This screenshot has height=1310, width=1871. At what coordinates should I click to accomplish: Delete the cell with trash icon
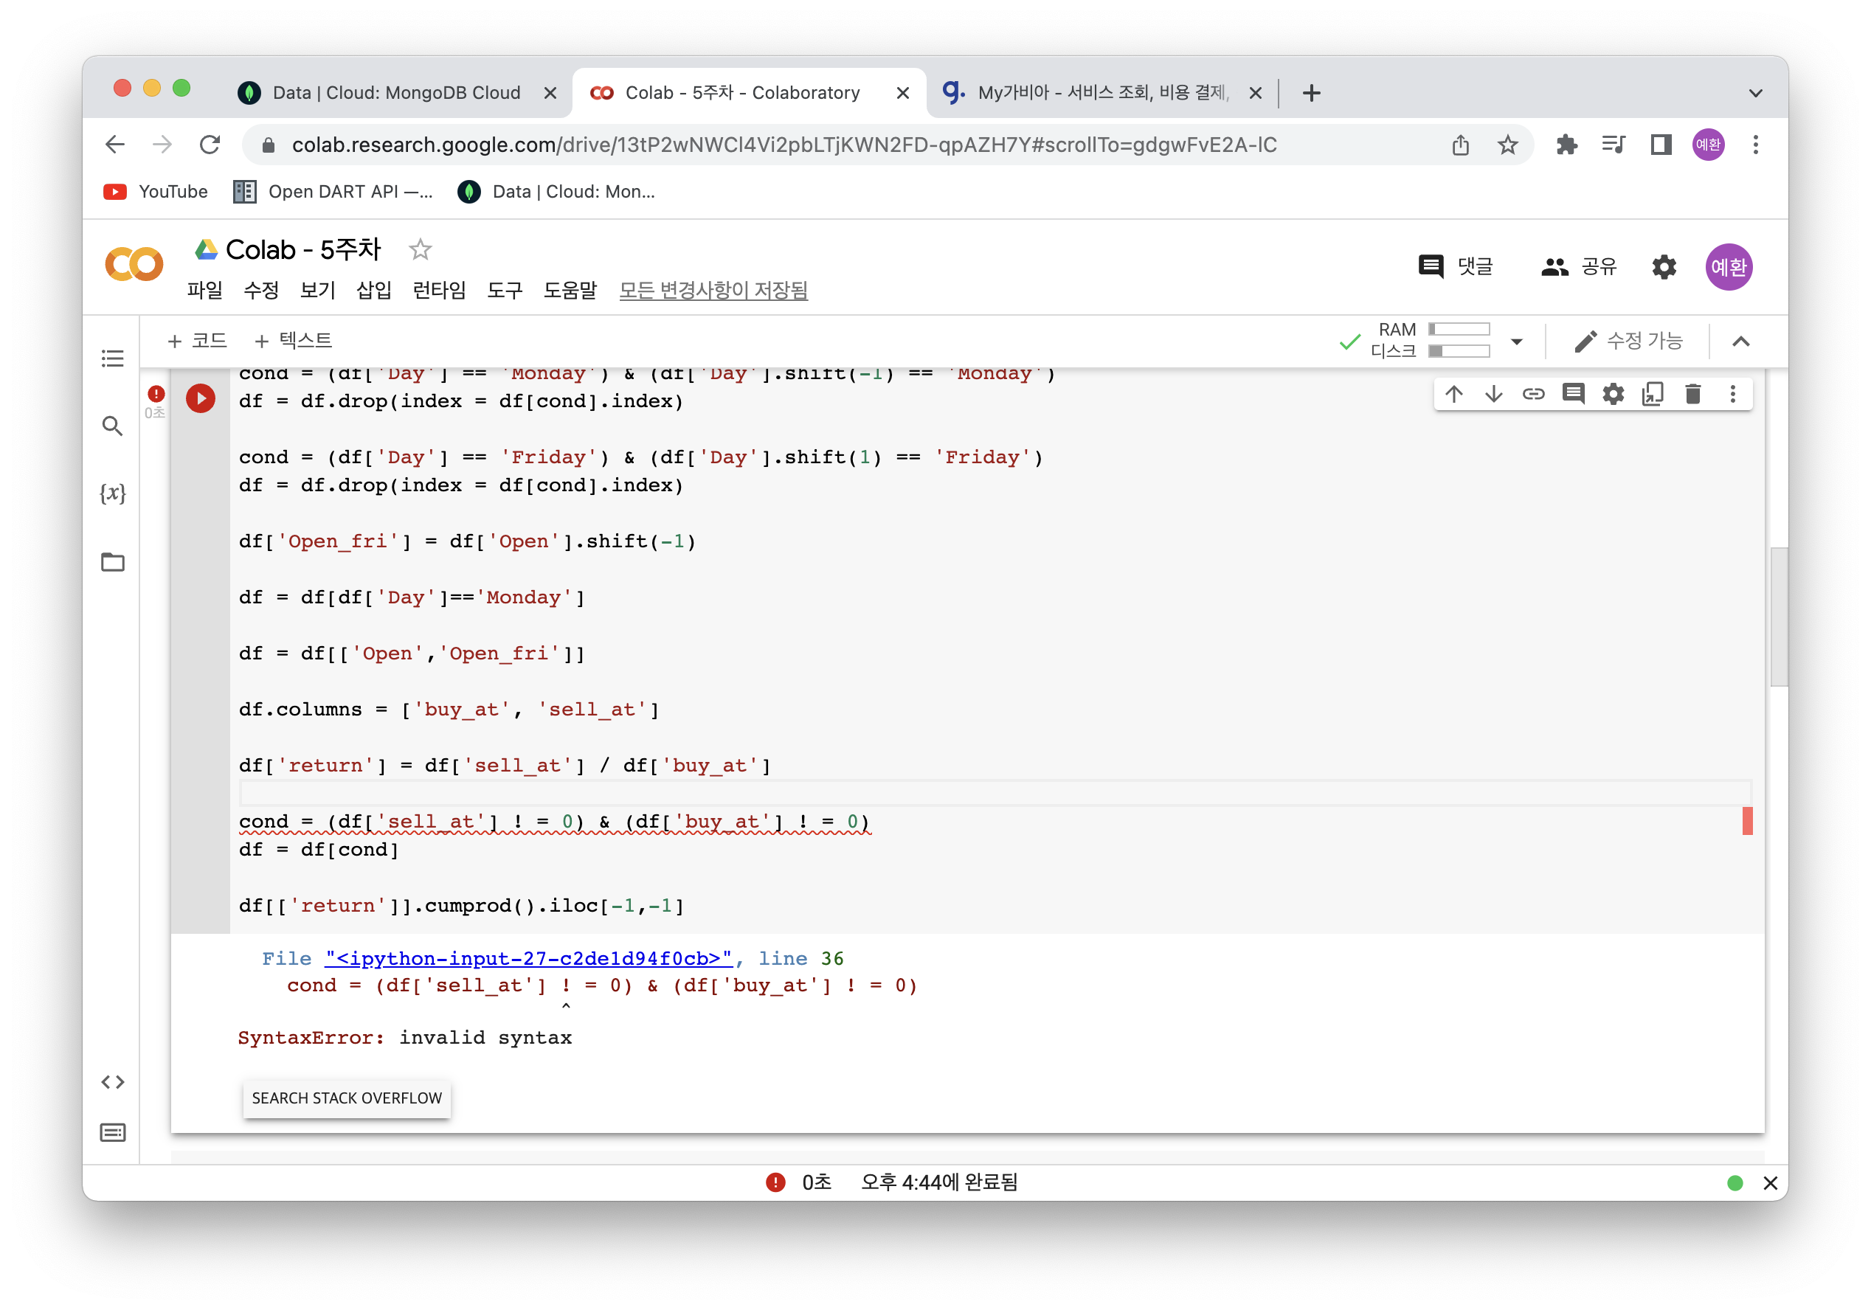pyautogui.click(x=1692, y=395)
